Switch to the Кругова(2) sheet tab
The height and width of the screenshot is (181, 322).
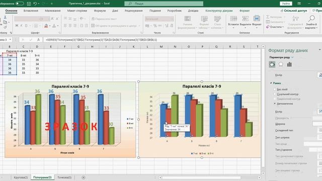[21, 177]
